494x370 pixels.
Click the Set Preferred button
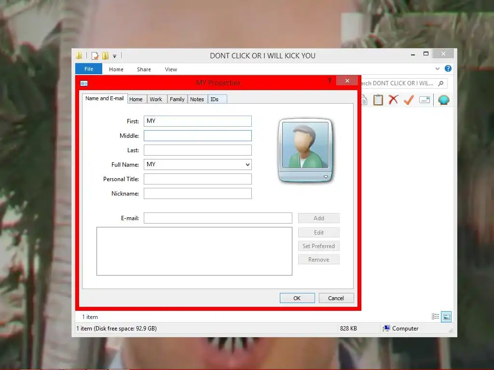point(319,246)
